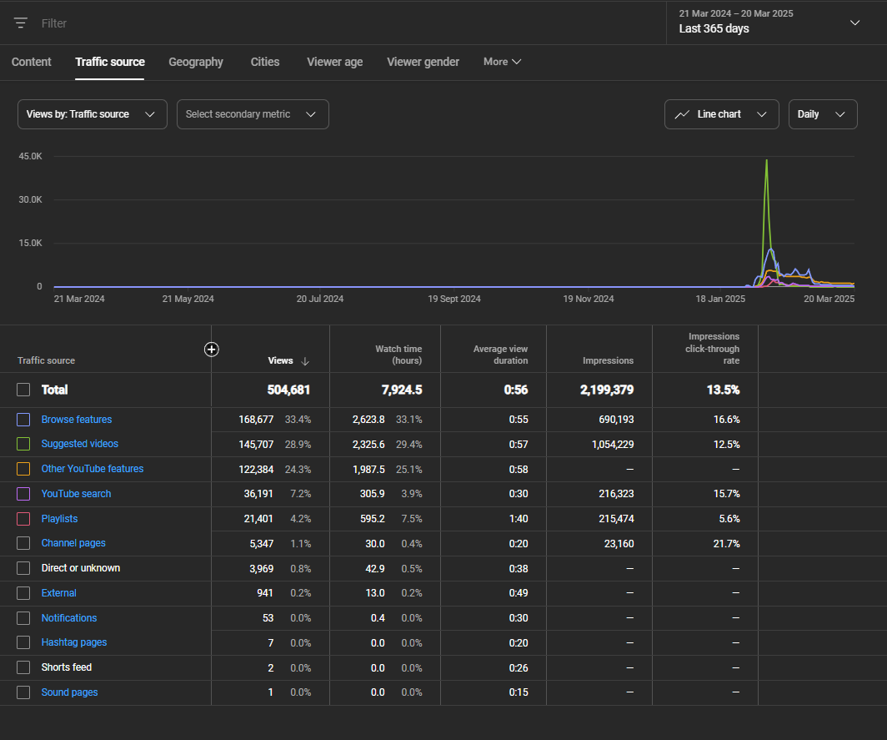This screenshot has height=740, width=887.
Task: Open the Views by Traffic source dropdown
Action: [92, 114]
